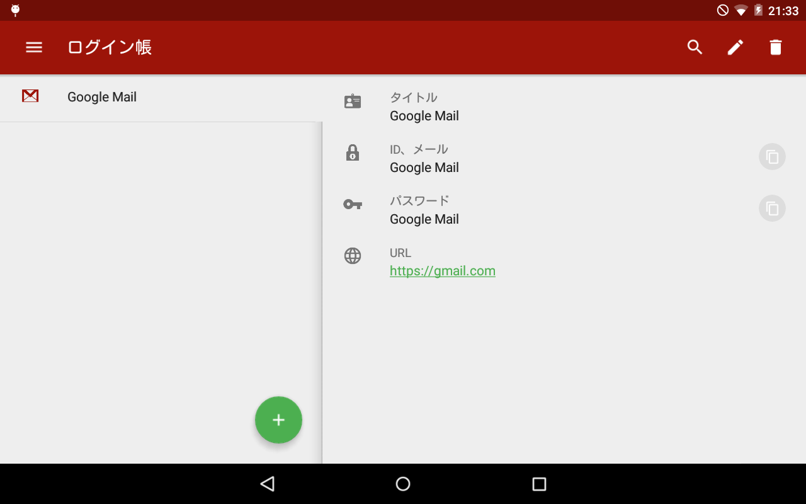Image resolution: width=806 pixels, height=504 pixels.
Task: Copy the ID、メール value
Action: 773,157
